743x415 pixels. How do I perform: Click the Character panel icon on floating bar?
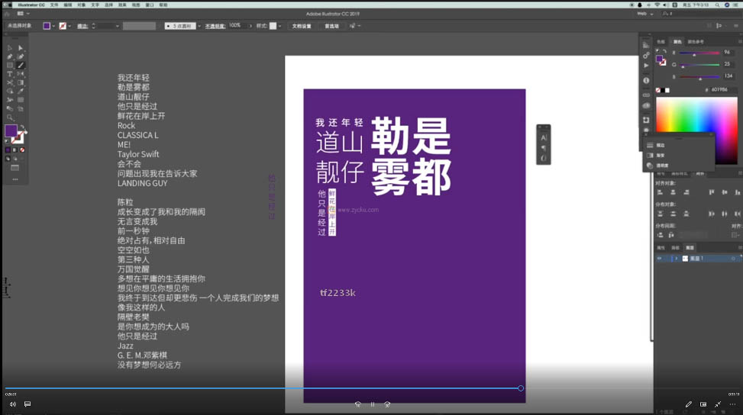pyautogui.click(x=544, y=138)
